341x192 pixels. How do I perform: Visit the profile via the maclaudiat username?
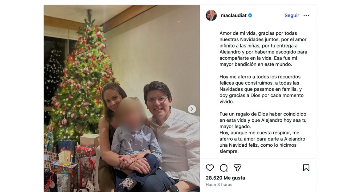click(234, 15)
